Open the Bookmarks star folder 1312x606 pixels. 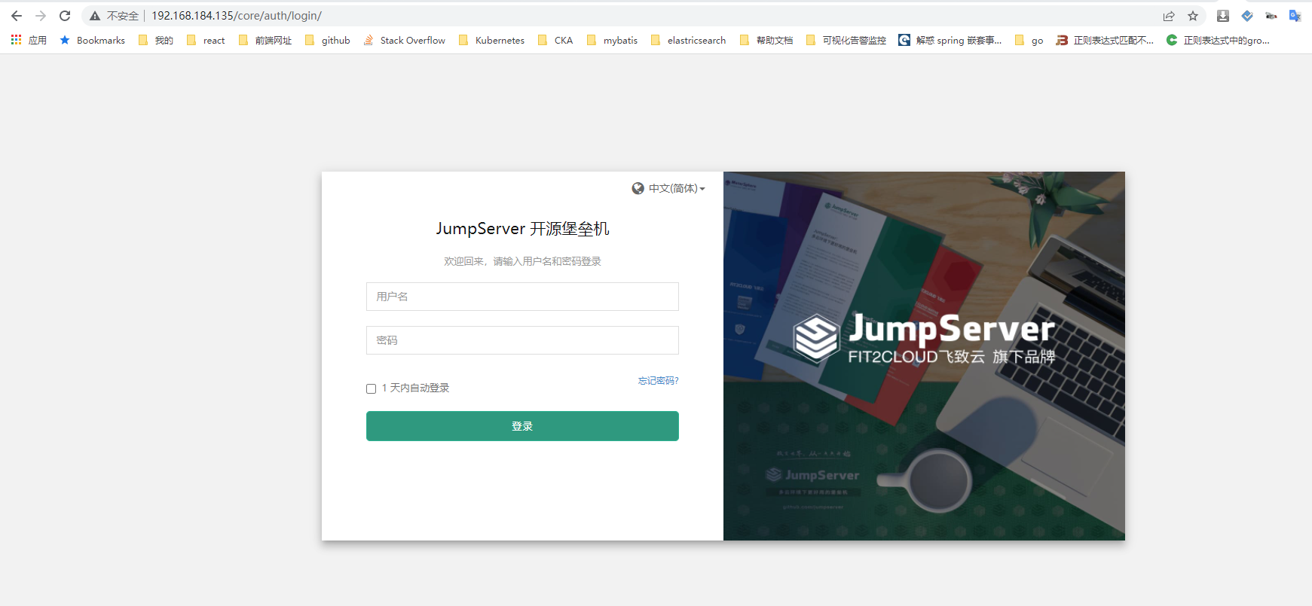coord(92,40)
